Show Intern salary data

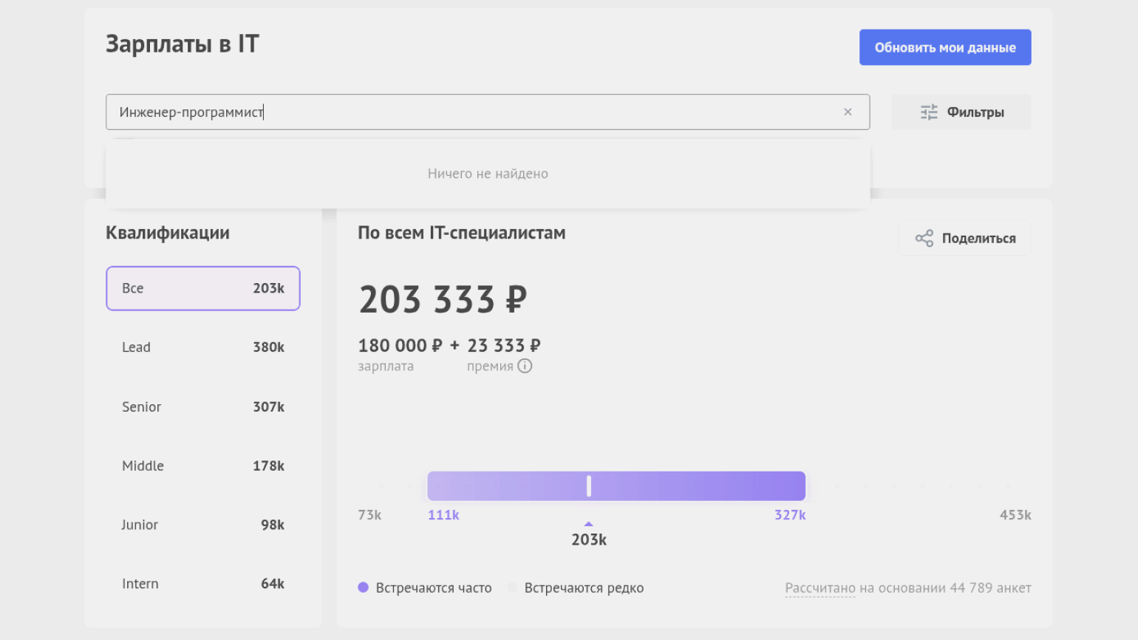(202, 584)
